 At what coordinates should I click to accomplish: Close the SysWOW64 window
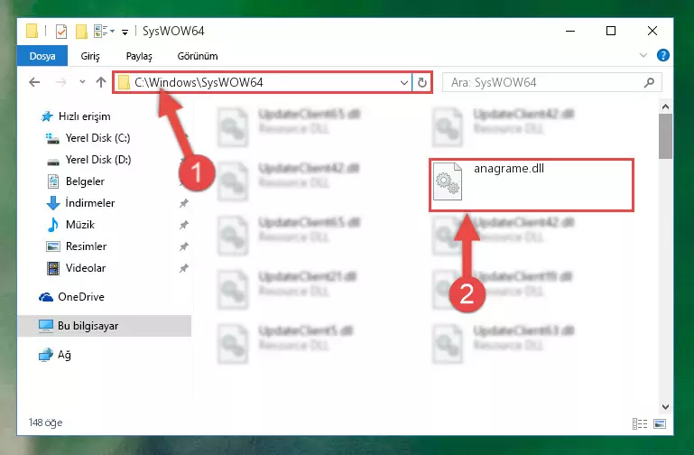point(652,31)
